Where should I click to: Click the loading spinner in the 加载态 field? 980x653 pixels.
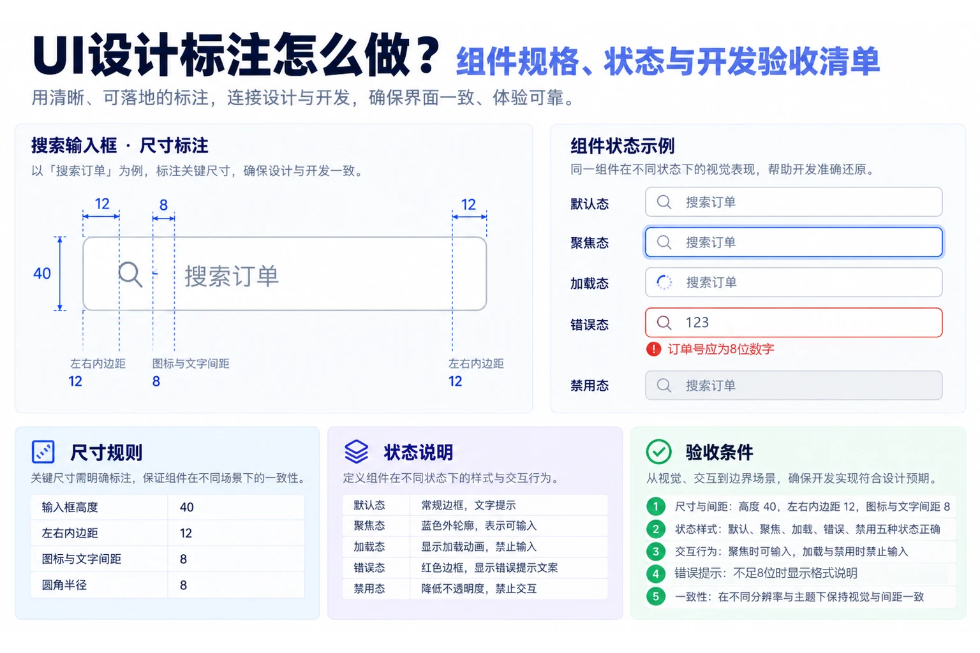[x=664, y=282]
